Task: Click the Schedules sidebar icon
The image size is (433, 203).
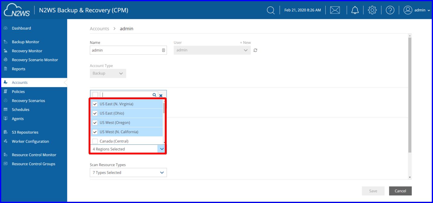Action: pos(5,109)
